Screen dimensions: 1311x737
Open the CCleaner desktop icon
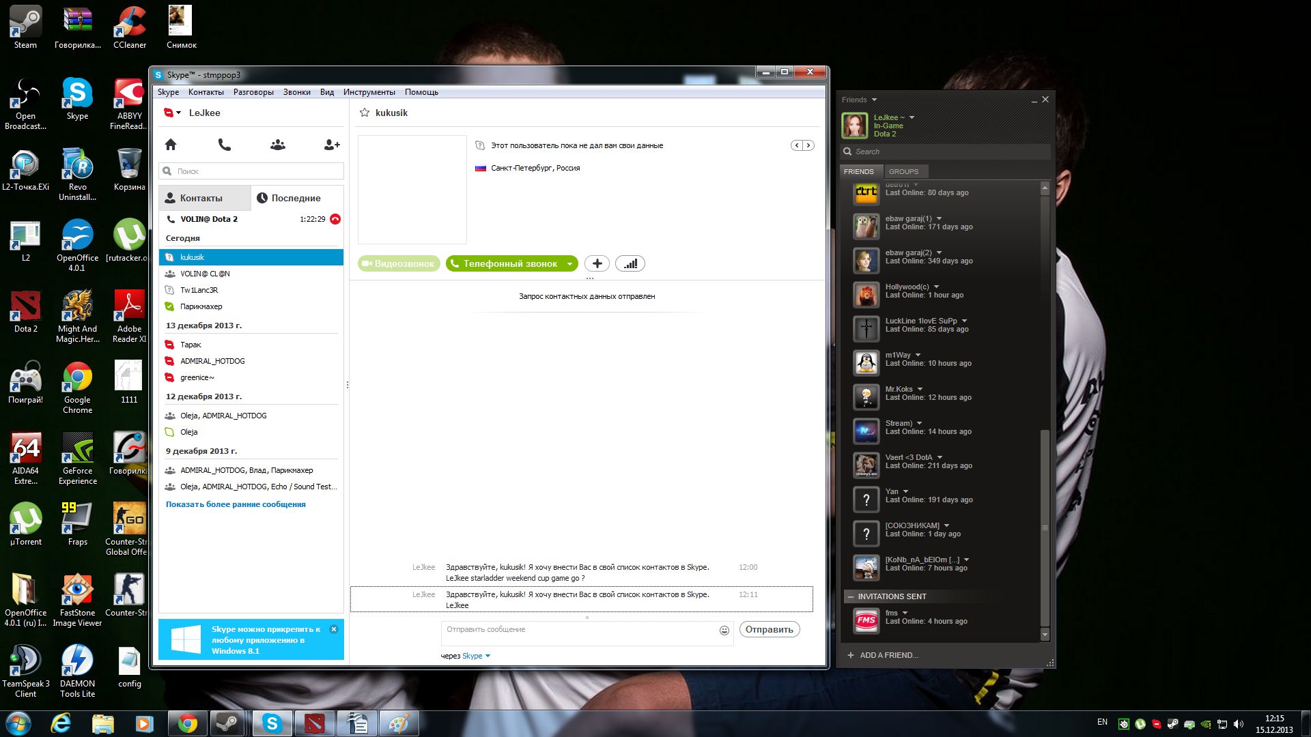[x=130, y=27]
